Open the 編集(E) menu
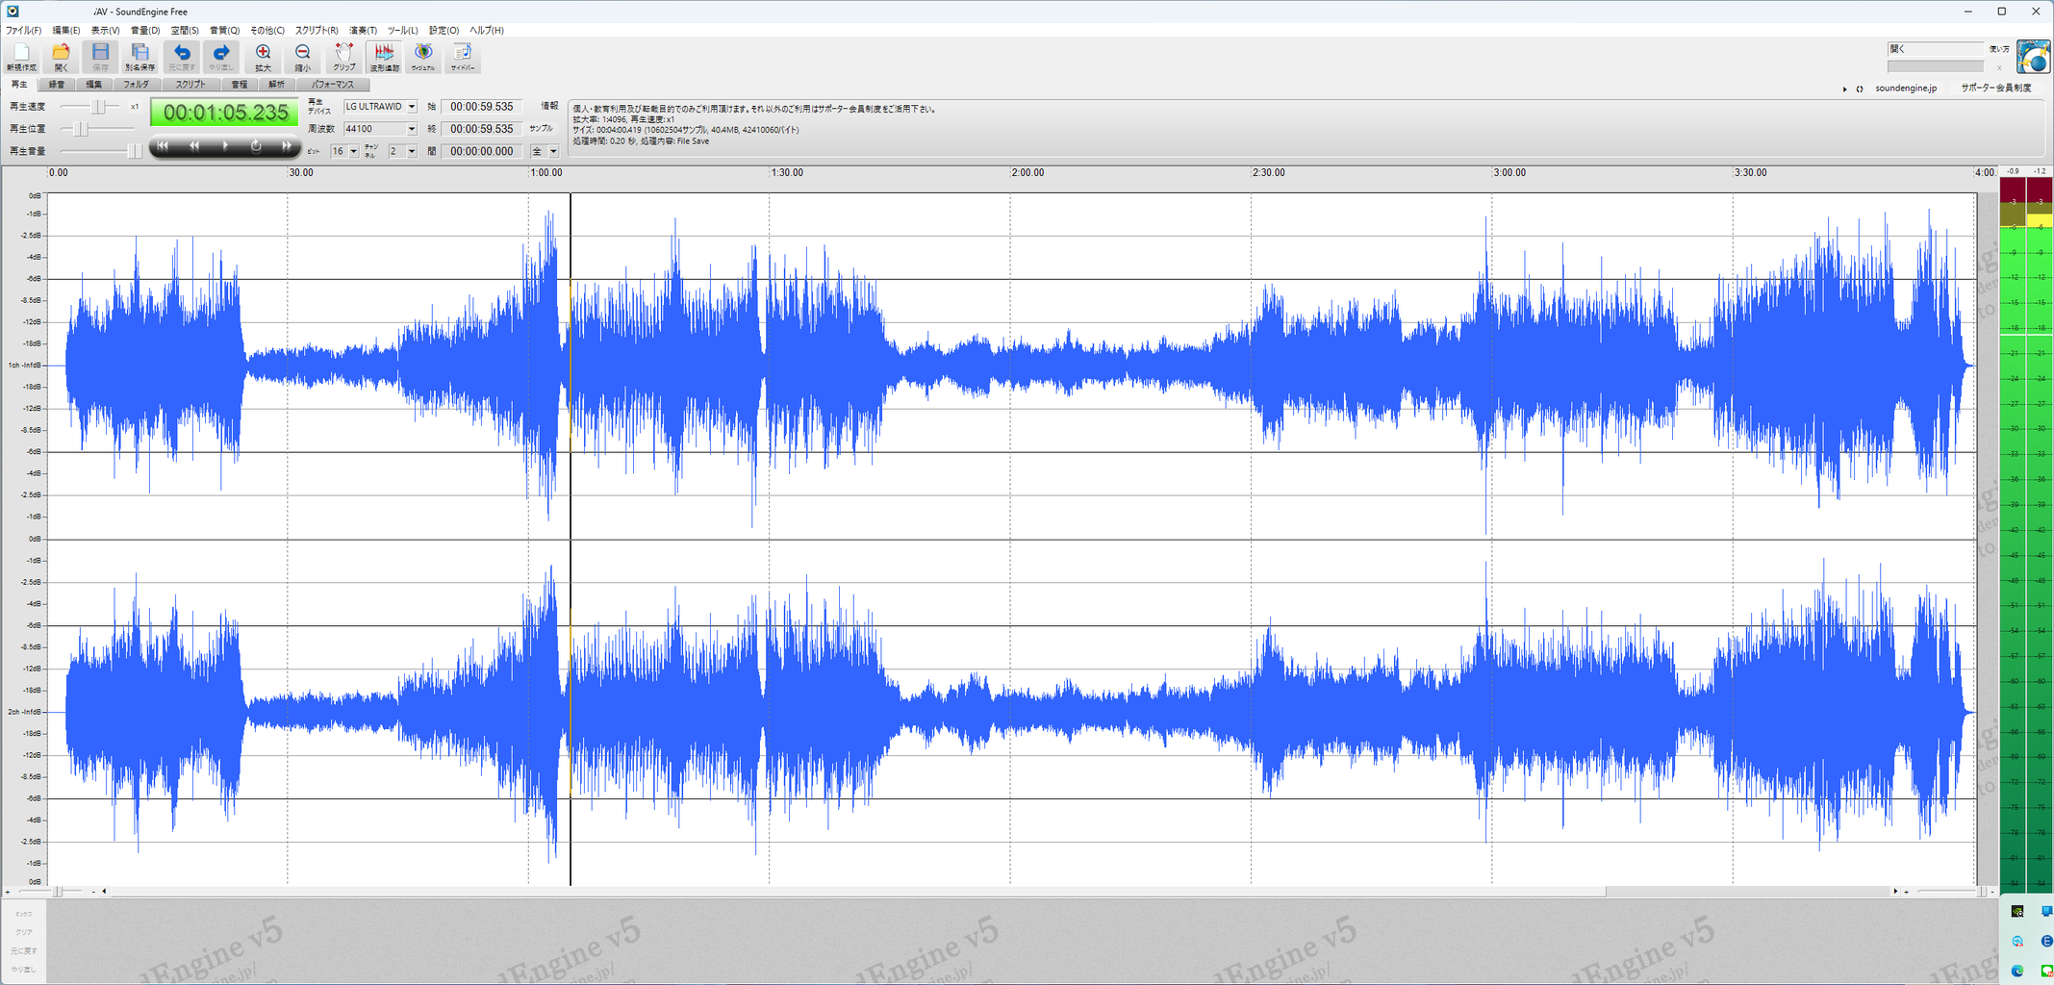The image size is (2054, 985). pyautogui.click(x=66, y=31)
